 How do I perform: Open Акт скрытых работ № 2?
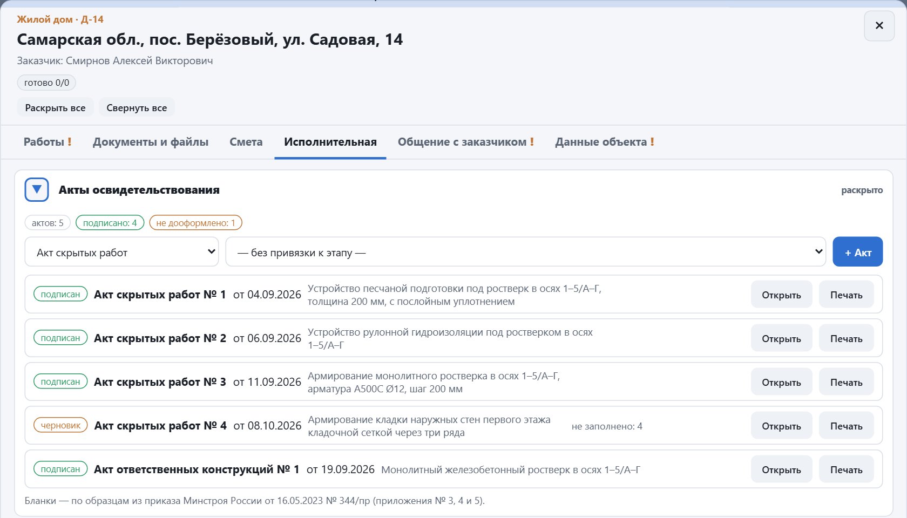[x=781, y=338]
